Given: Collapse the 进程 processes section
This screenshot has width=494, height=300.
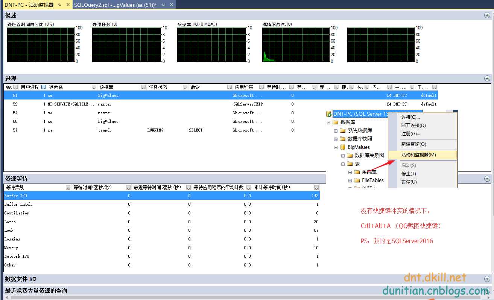Looking at the screenshot, I should pos(487,78).
